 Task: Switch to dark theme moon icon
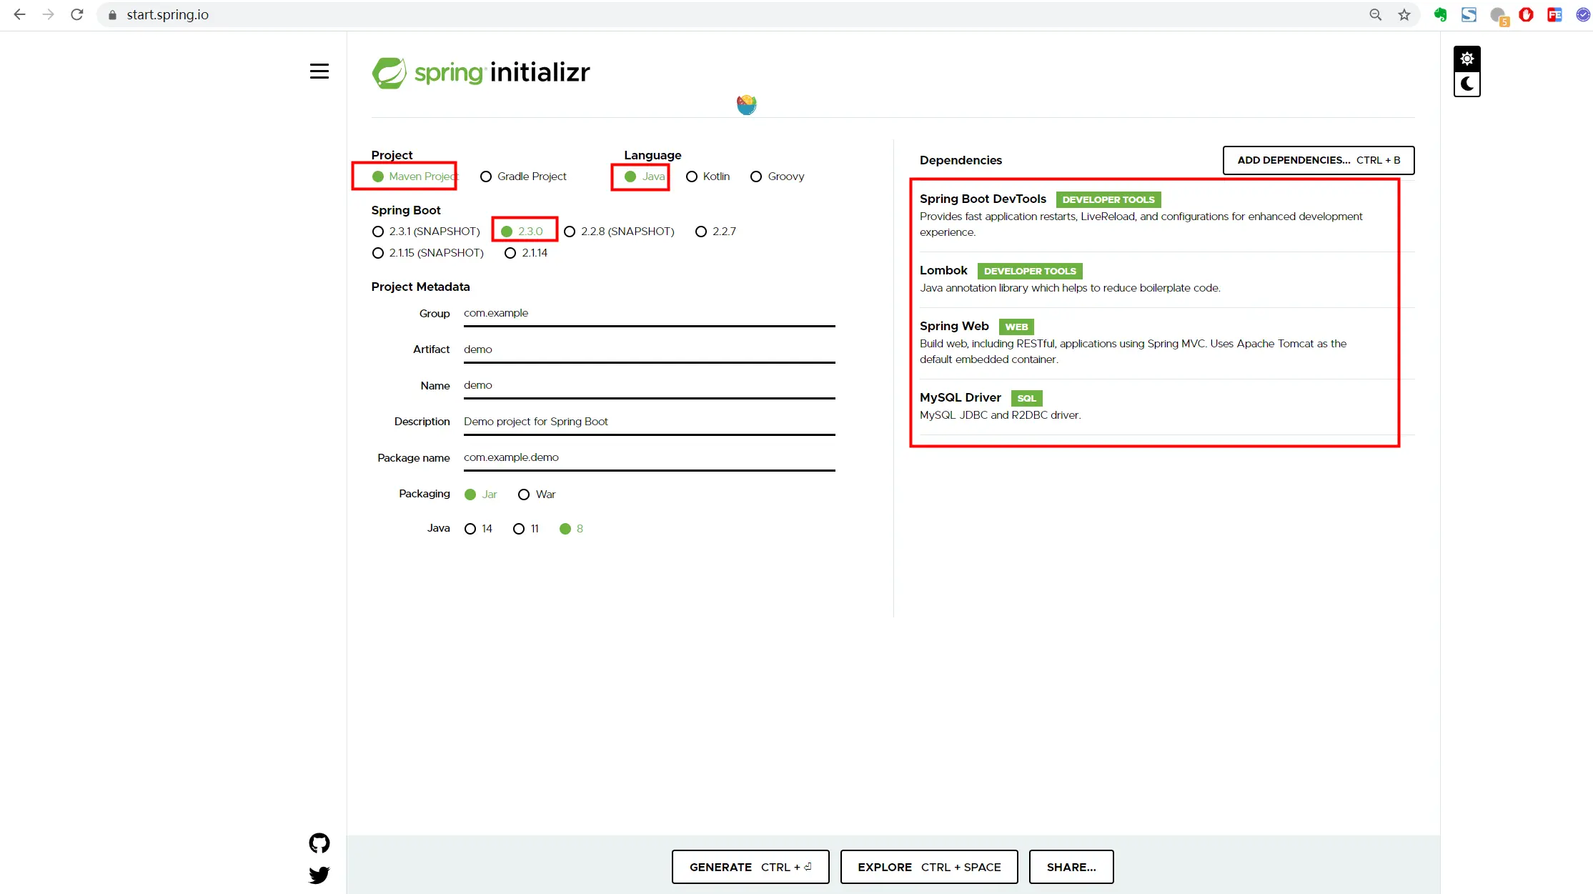point(1467,84)
